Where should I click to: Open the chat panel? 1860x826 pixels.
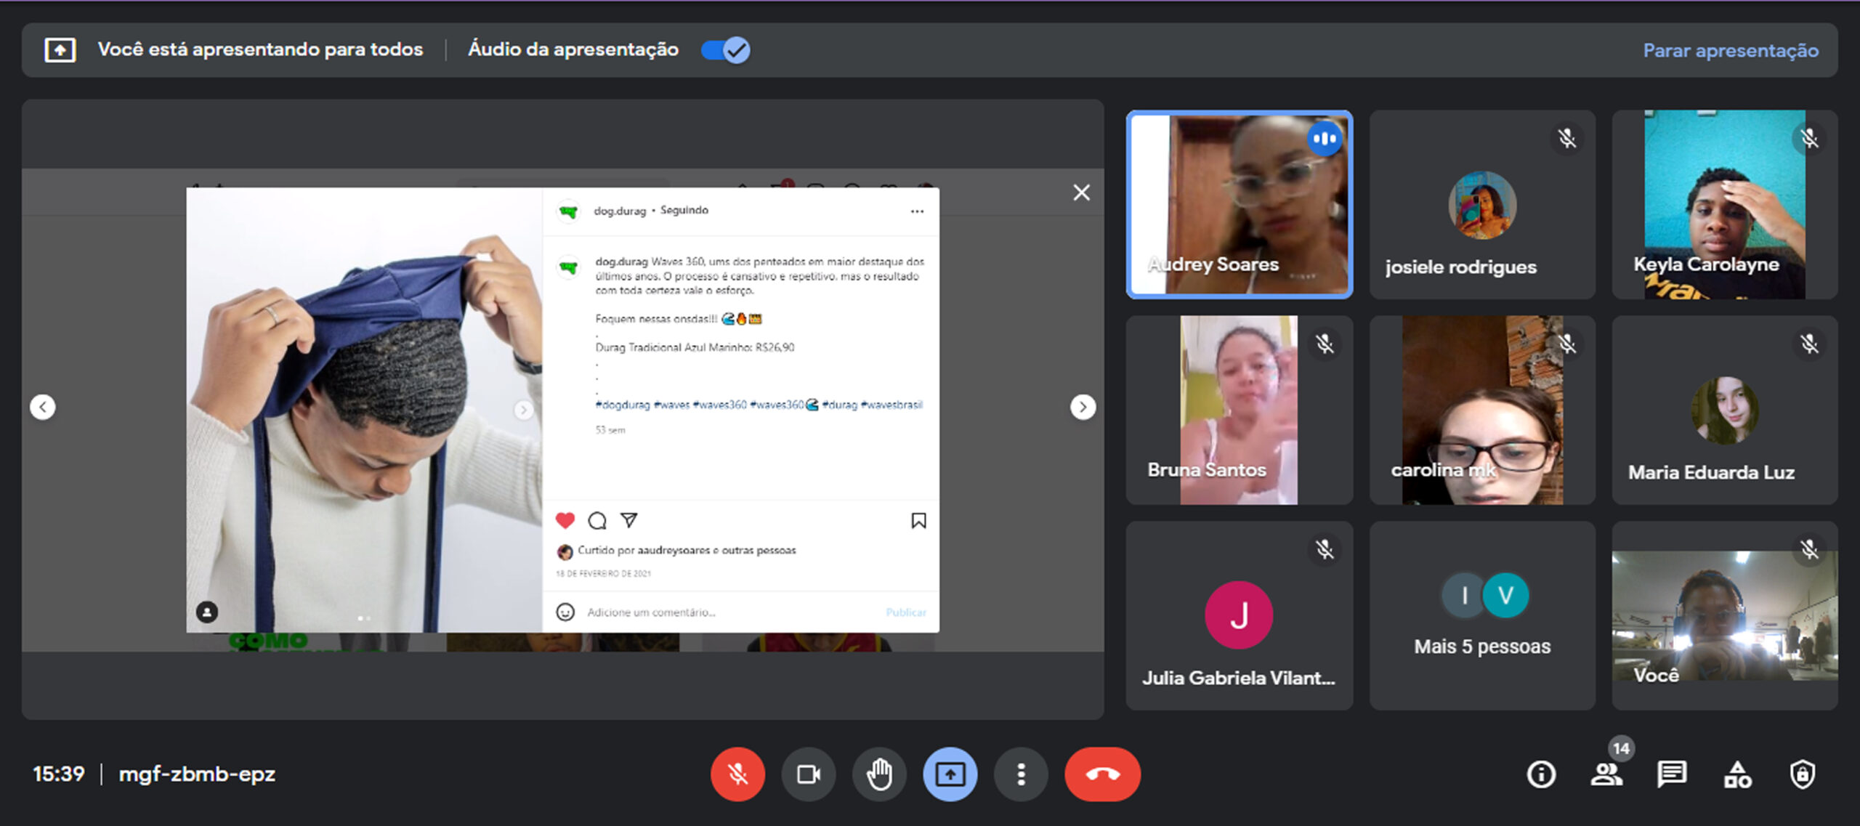[1672, 774]
